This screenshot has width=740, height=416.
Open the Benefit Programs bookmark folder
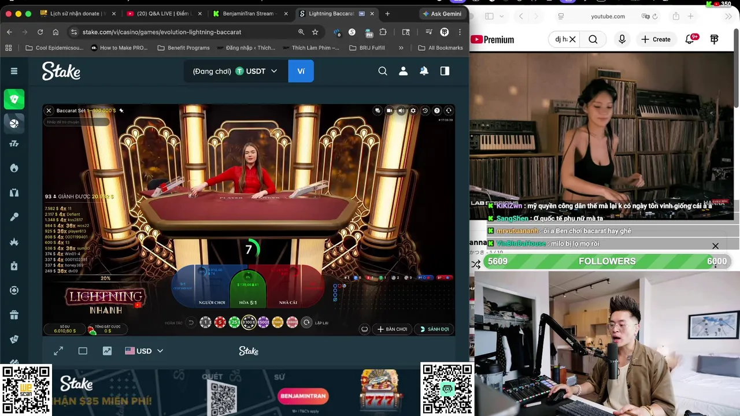coord(183,48)
